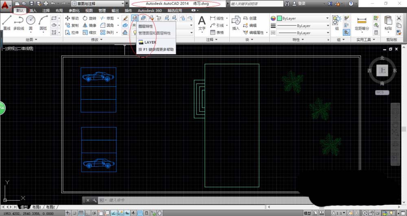The height and width of the screenshot is (216, 407).
Task: Select the Polyline (多段线) tool
Action: point(19,22)
